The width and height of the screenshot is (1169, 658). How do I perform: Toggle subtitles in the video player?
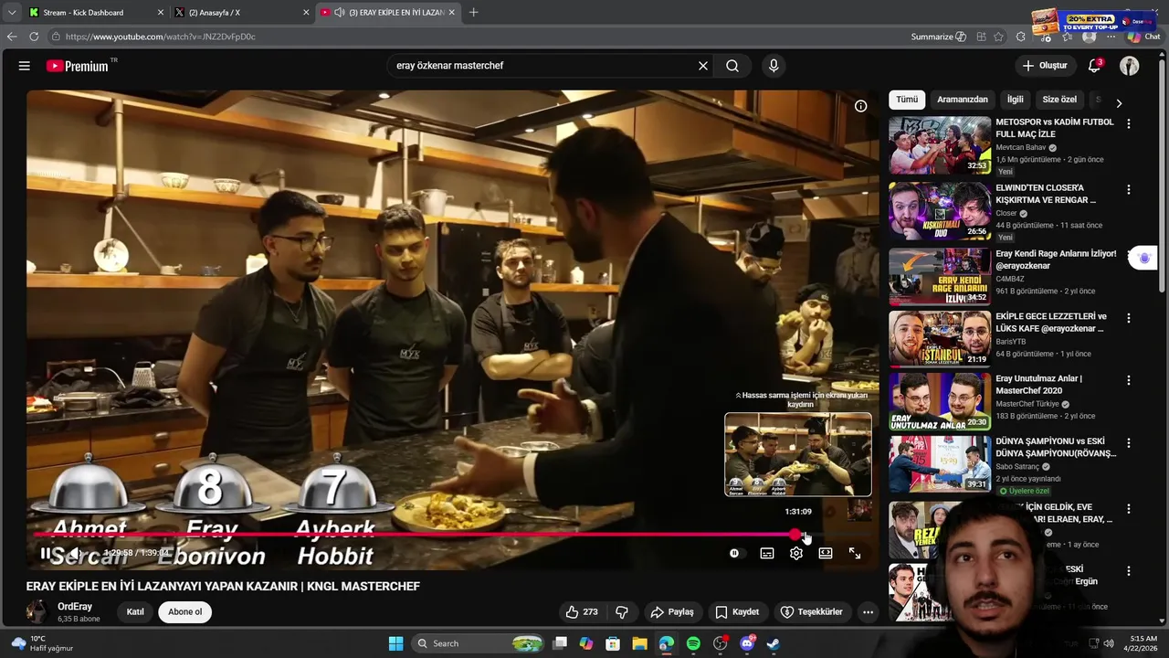[767, 553]
